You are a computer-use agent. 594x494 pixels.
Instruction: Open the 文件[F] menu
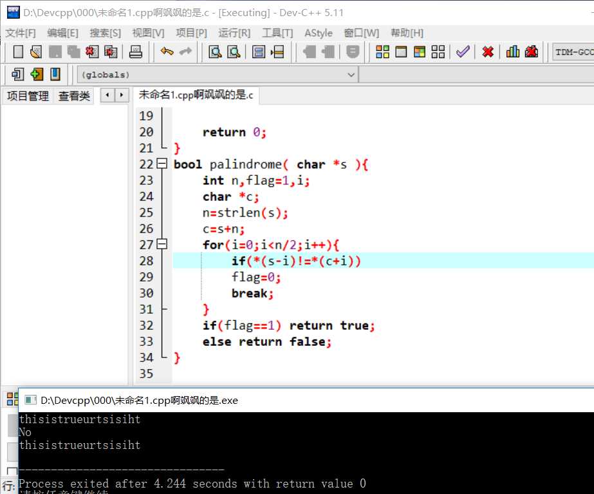pos(21,33)
